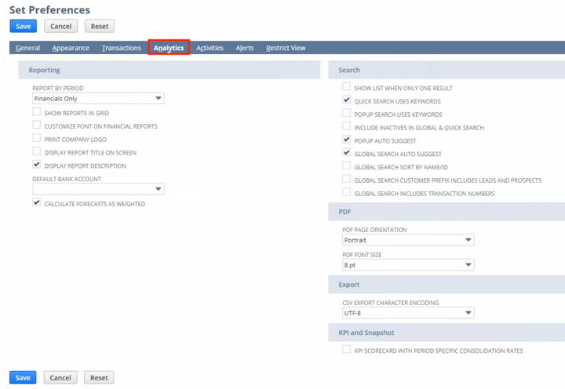Click the bottom Cancel button
Screen dimensions: 565x389
[x=60, y=377]
